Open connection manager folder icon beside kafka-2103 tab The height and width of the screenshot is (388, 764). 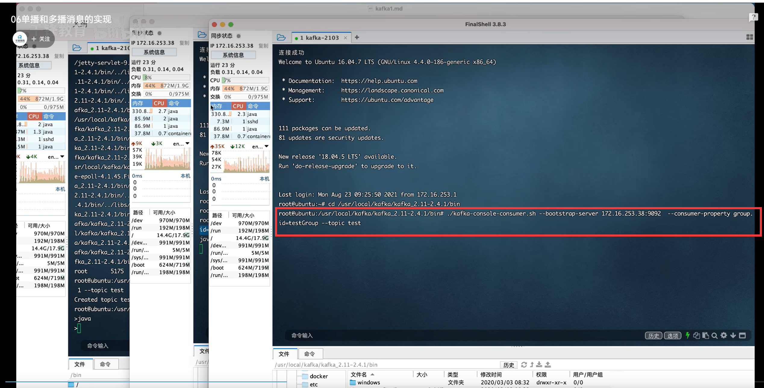point(281,37)
